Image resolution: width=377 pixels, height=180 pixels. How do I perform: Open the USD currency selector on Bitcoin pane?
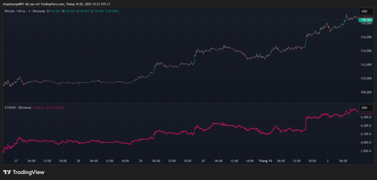[364, 11]
